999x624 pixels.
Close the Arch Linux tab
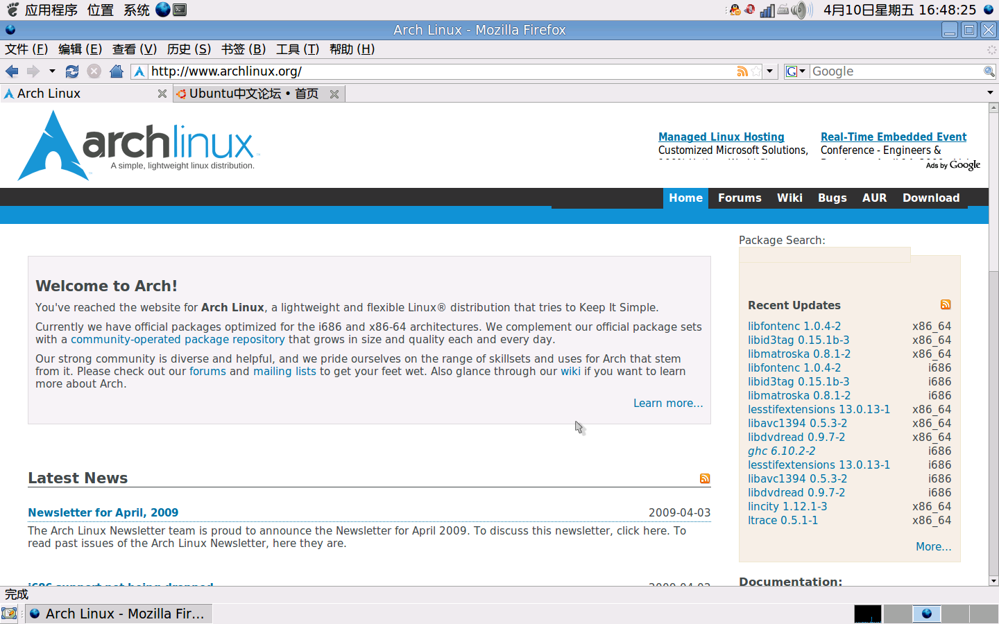click(x=162, y=94)
